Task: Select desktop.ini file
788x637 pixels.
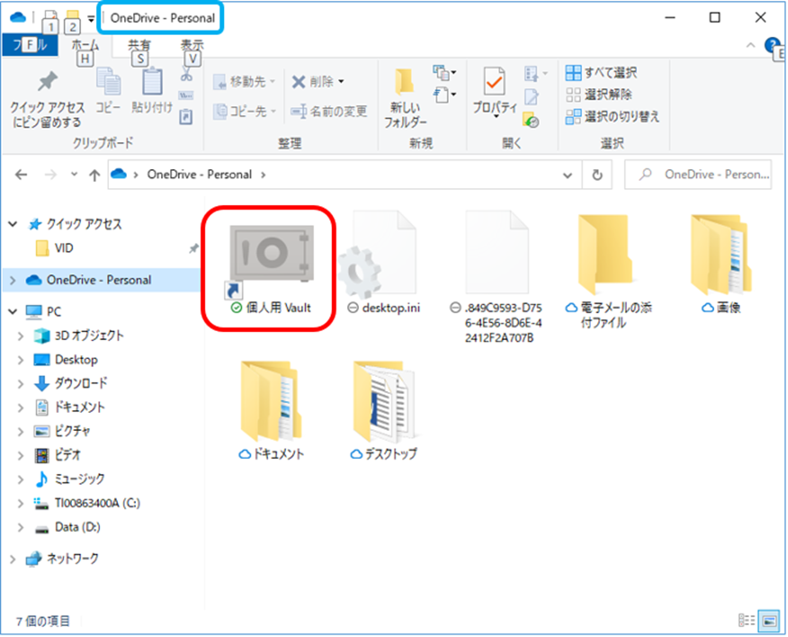Action: point(384,263)
